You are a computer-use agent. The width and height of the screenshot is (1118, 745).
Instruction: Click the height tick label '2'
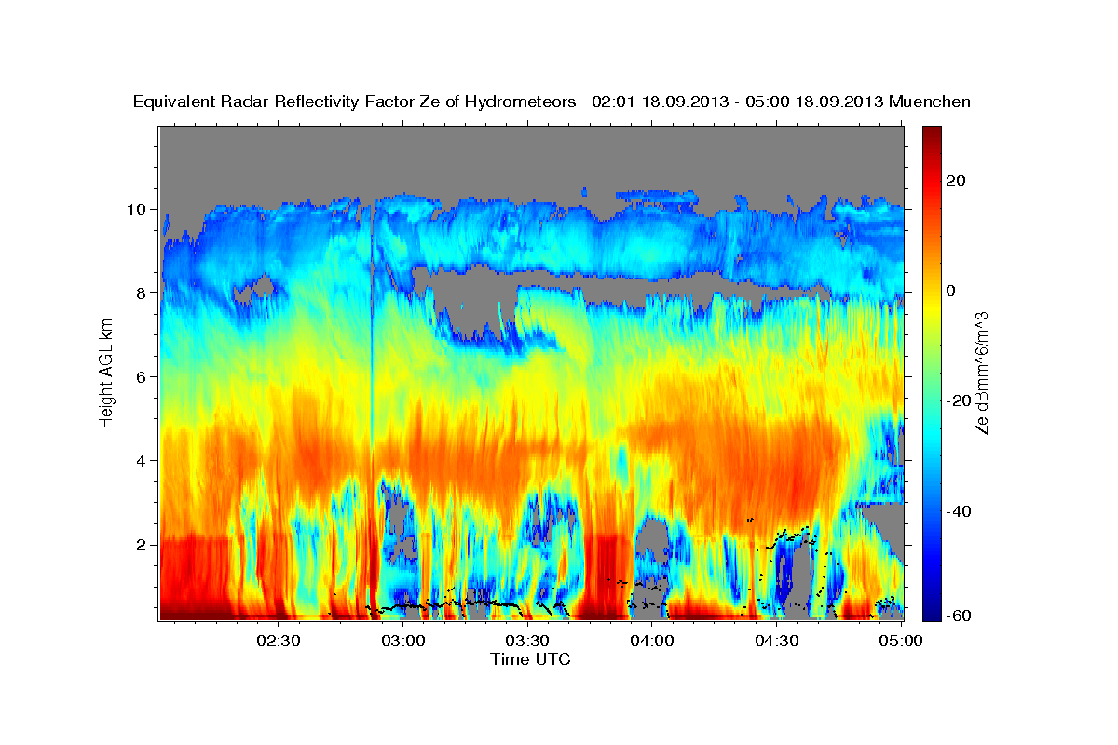140,544
